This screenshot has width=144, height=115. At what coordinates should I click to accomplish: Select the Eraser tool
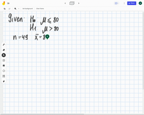coord(4,50)
